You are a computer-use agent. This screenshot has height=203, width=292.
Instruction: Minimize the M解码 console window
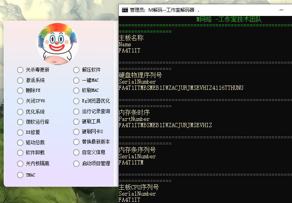[282, 10]
